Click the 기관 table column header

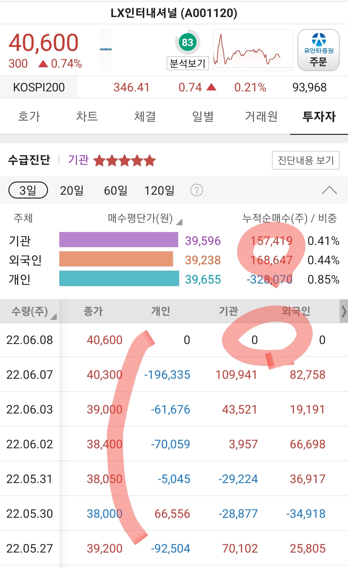[228, 311]
